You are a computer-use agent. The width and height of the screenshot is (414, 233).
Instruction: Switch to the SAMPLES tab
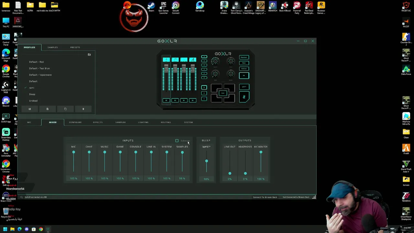click(52, 47)
